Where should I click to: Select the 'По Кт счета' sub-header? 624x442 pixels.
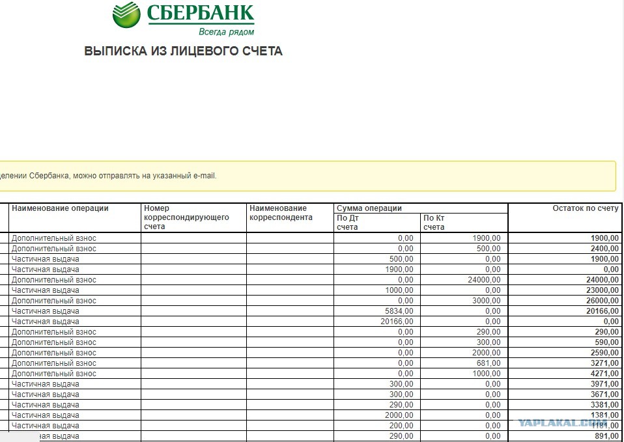click(x=434, y=223)
